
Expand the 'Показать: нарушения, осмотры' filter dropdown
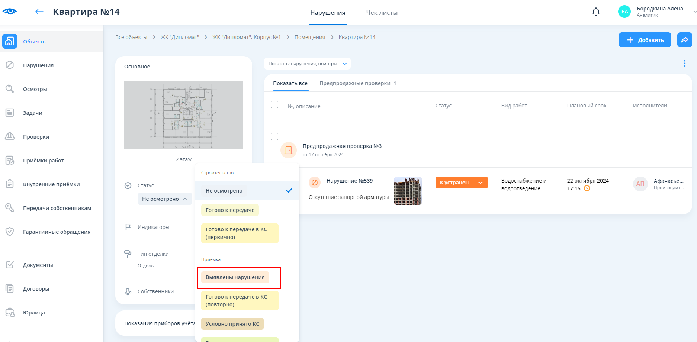coord(307,64)
